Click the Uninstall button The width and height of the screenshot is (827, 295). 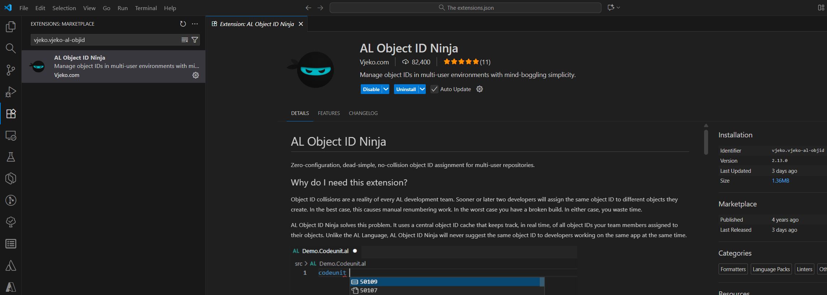click(x=406, y=89)
